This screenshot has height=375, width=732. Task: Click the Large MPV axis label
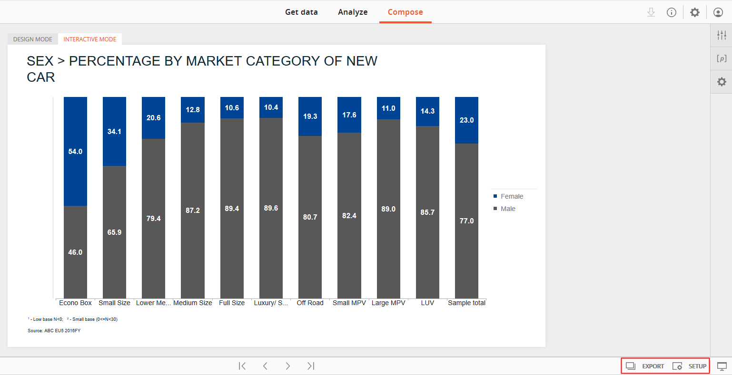pos(388,303)
